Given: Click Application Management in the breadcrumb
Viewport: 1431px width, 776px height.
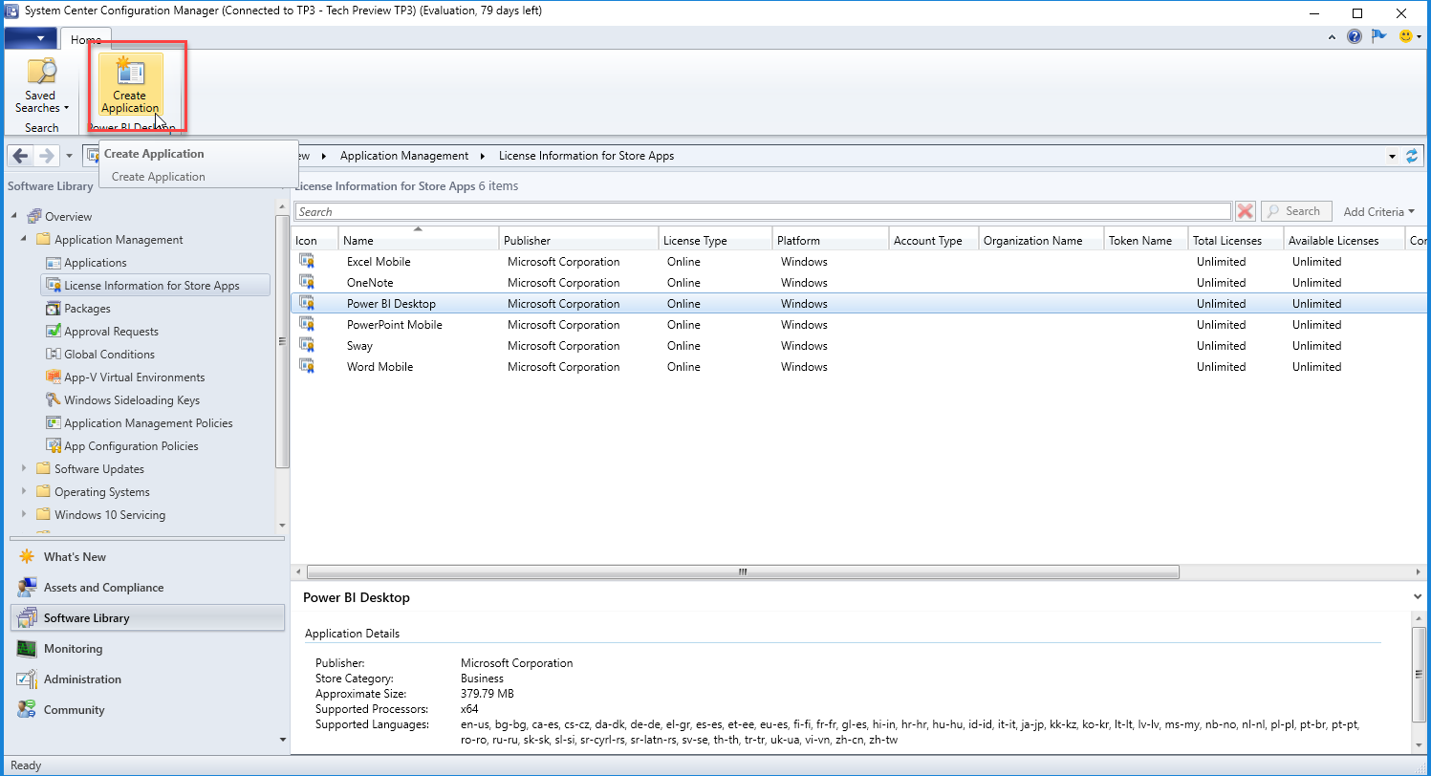Looking at the screenshot, I should (x=404, y=156).
